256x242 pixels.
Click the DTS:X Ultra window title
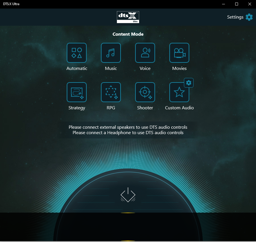click(x=11, y=4)
